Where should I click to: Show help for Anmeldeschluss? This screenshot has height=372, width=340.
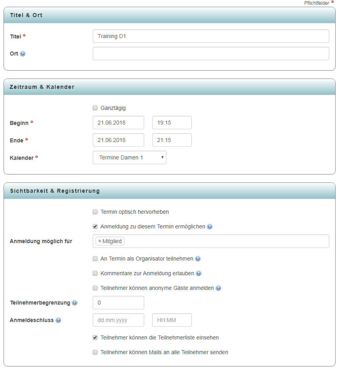tap(58, 320)
